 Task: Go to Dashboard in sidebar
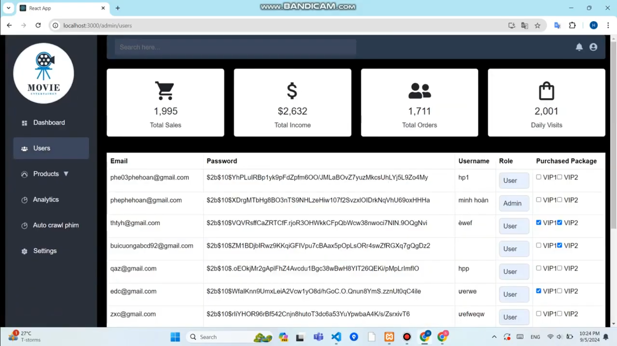[x=51, y=123]
